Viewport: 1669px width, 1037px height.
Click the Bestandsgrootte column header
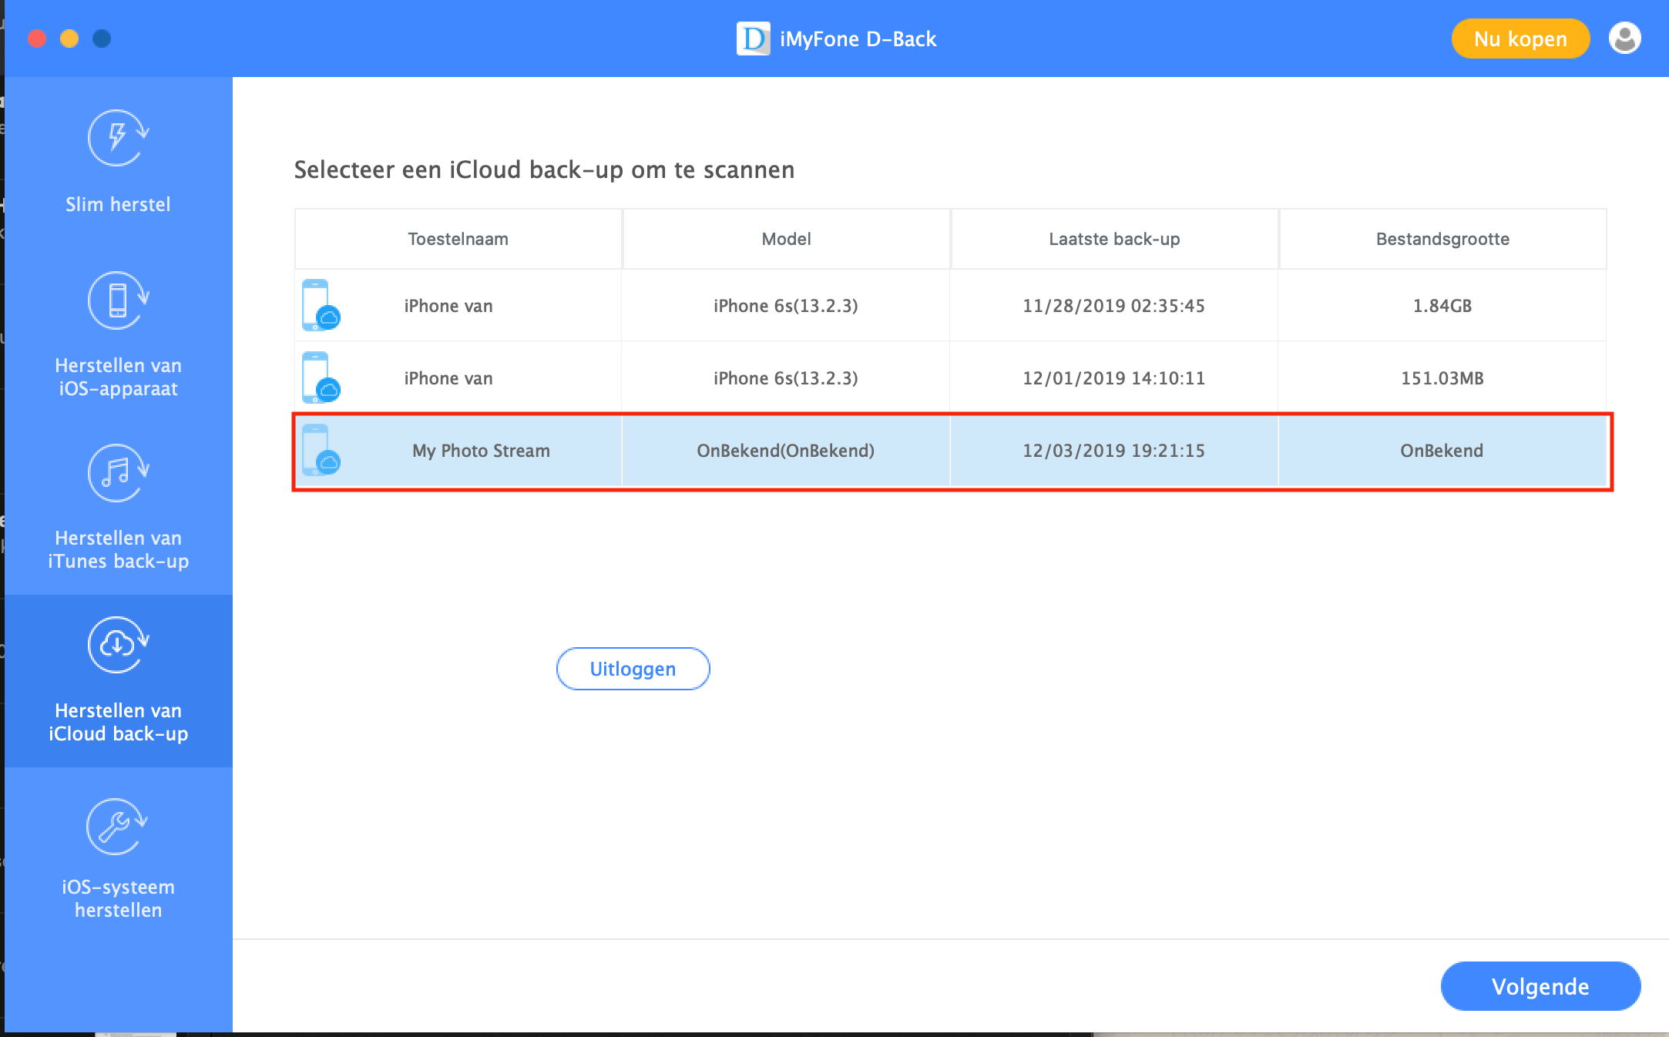point(1442,239)
